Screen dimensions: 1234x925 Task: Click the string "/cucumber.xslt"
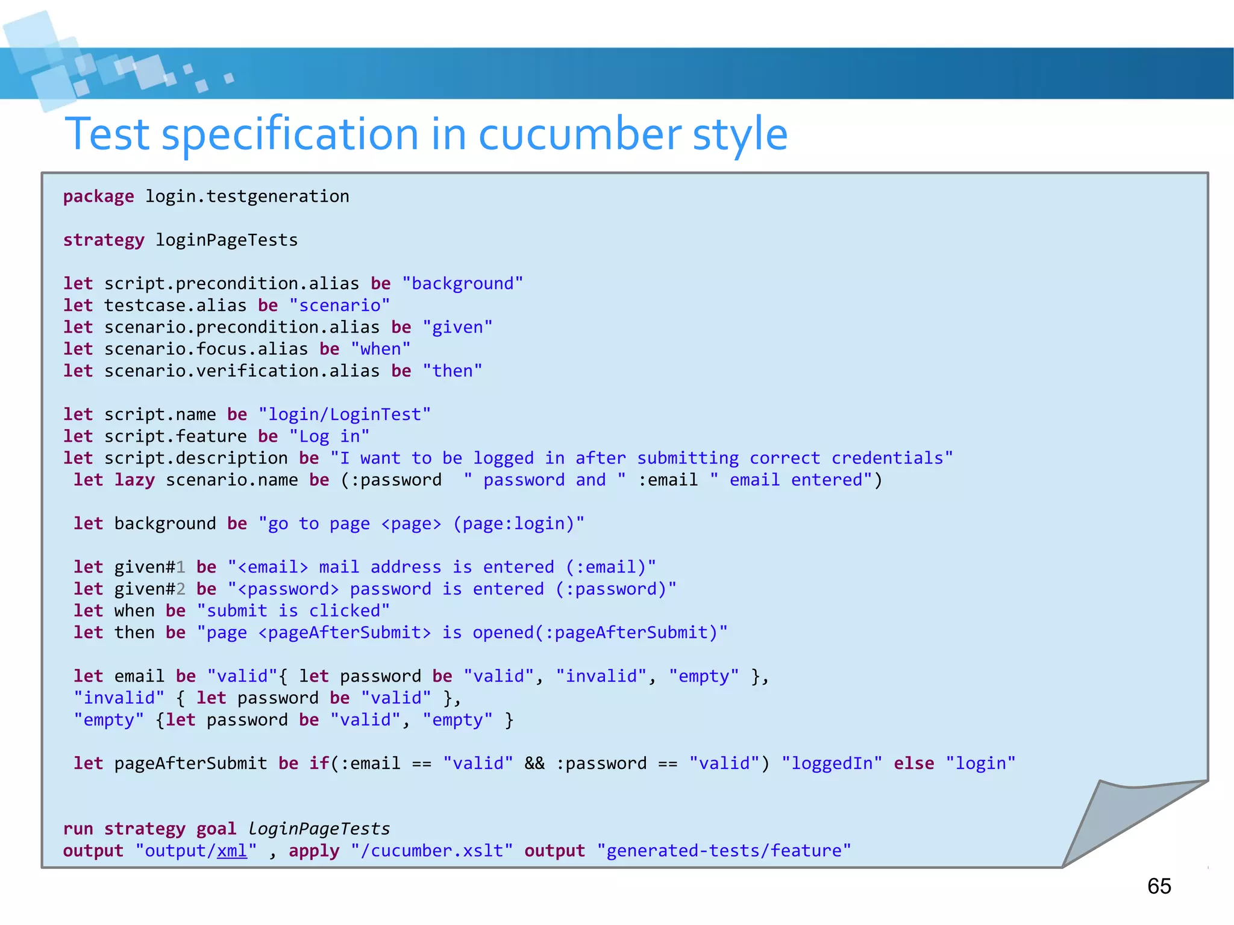point(432,851)
